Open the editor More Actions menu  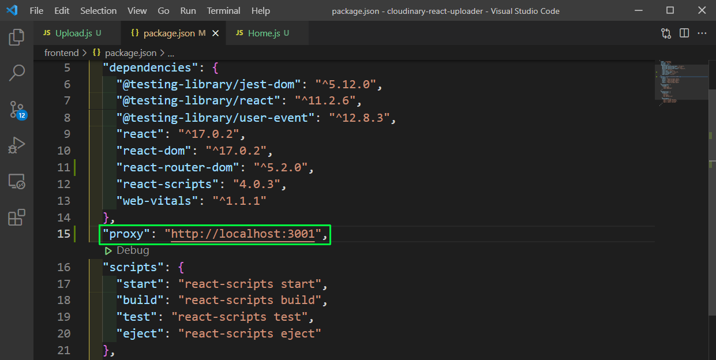pos(702,33)
